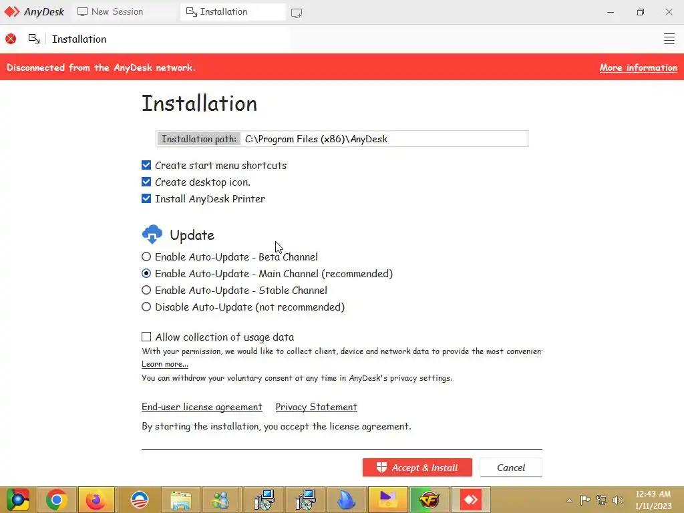Image resolution: width=684 pixels, height=513 pixels.
Task: Open File Explorer from the taskbar
Action: 180,500
